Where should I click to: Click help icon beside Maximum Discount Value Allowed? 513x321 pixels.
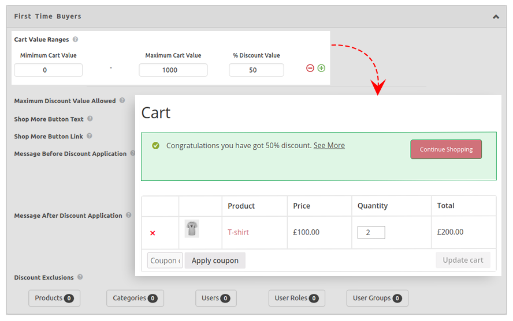tap(122, 100)
